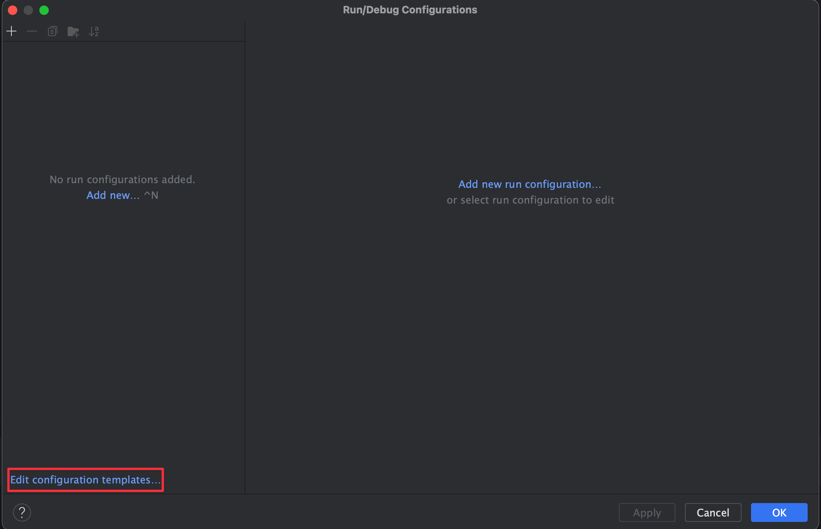821x529 pixels.
Task: Close the dialog with red window button
Action: pos(13,10)
